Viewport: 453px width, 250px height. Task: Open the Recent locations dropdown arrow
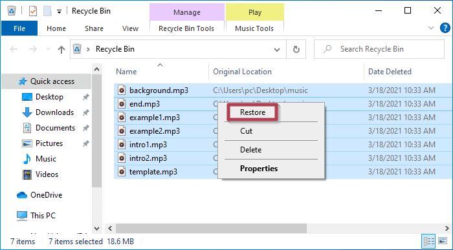pos(48,49)
